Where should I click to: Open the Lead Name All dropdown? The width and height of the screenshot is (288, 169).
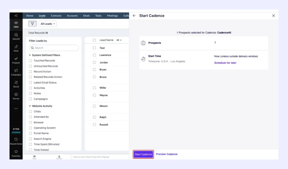pos(119,40)
